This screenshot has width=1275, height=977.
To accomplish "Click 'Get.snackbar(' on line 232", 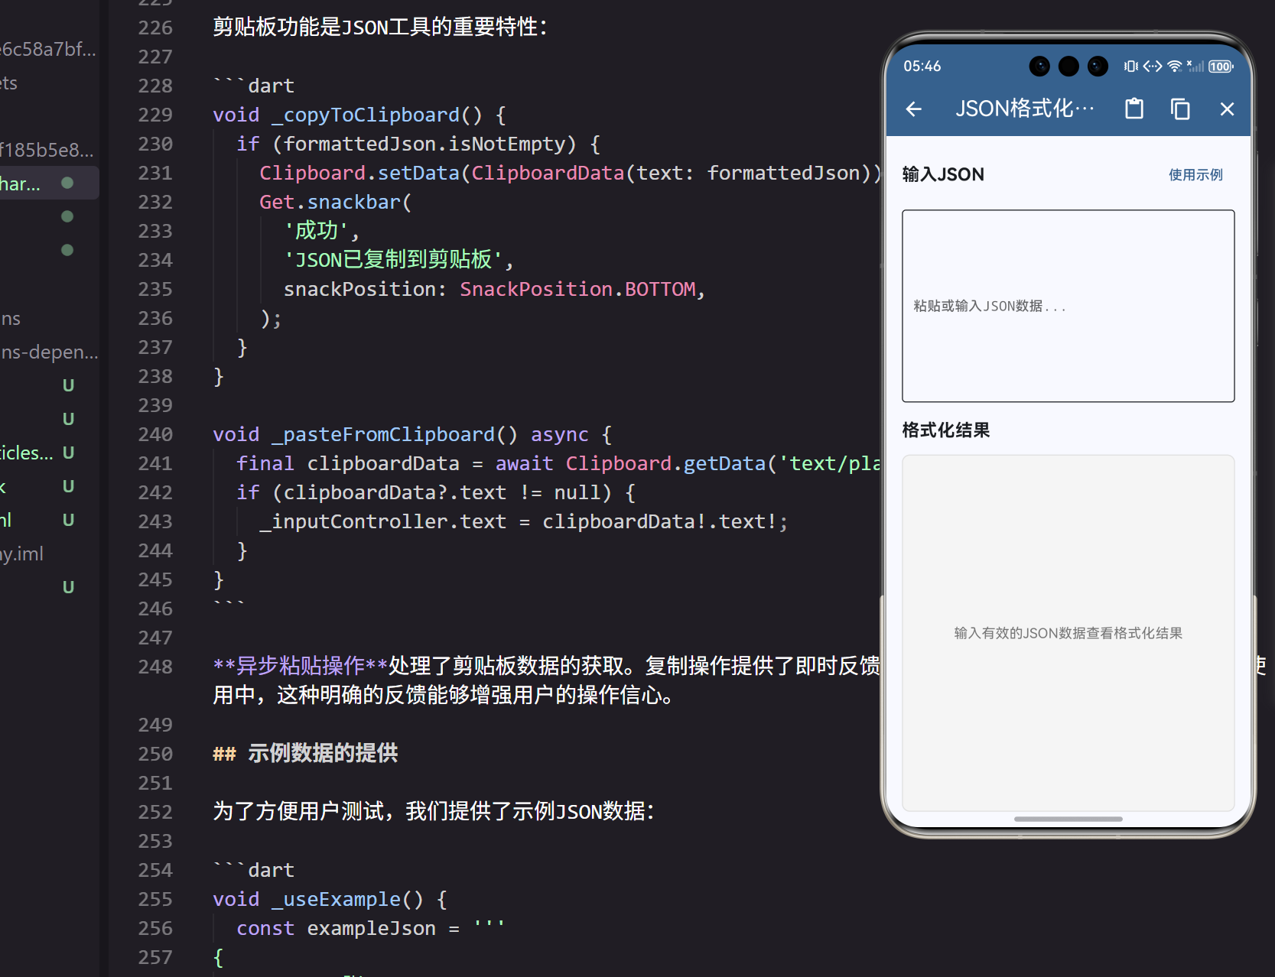I will [x=336, y=202].
